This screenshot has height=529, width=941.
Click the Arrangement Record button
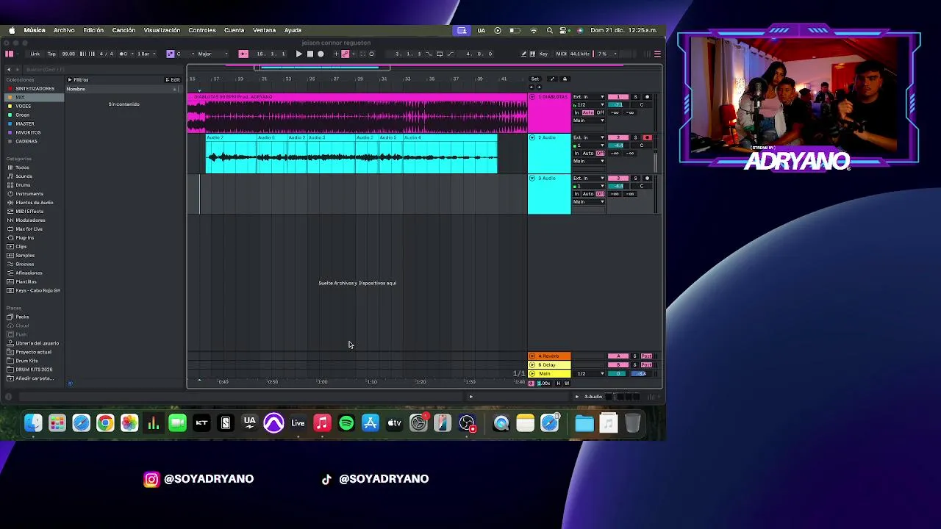tap(321, 54)
